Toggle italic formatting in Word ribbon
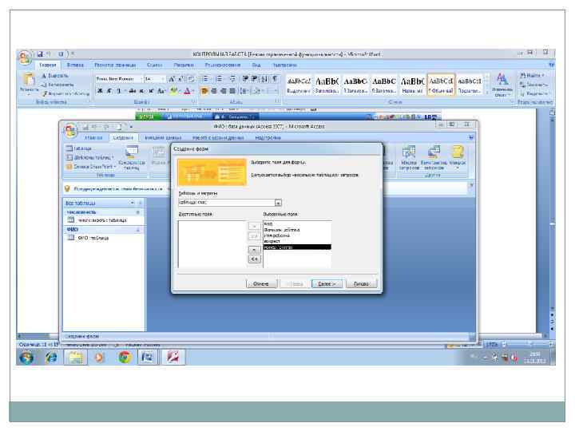 point(109,91)
